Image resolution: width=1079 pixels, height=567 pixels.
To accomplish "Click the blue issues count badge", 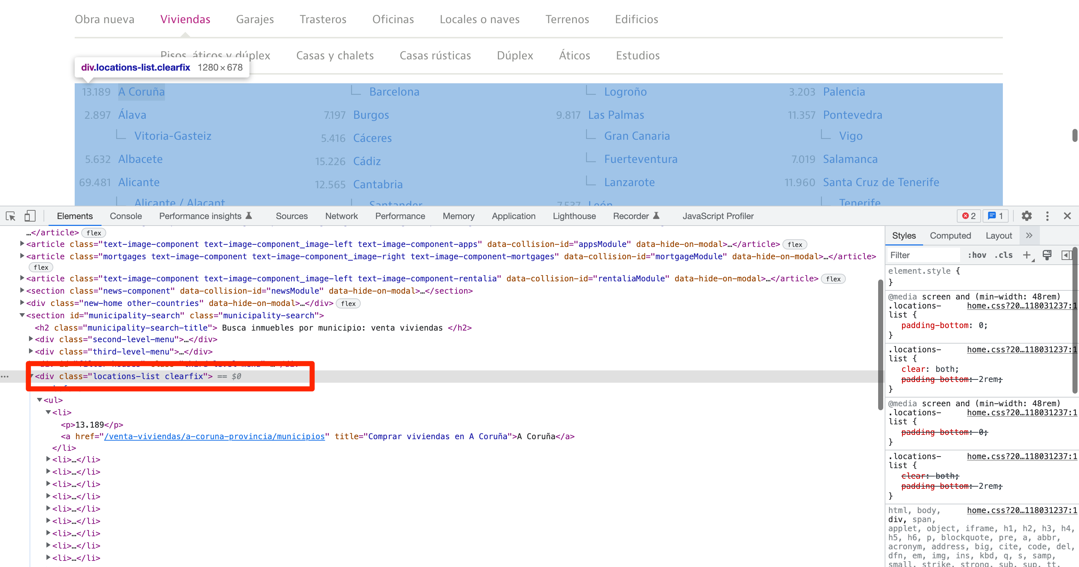I will click(x=995, y=216).
